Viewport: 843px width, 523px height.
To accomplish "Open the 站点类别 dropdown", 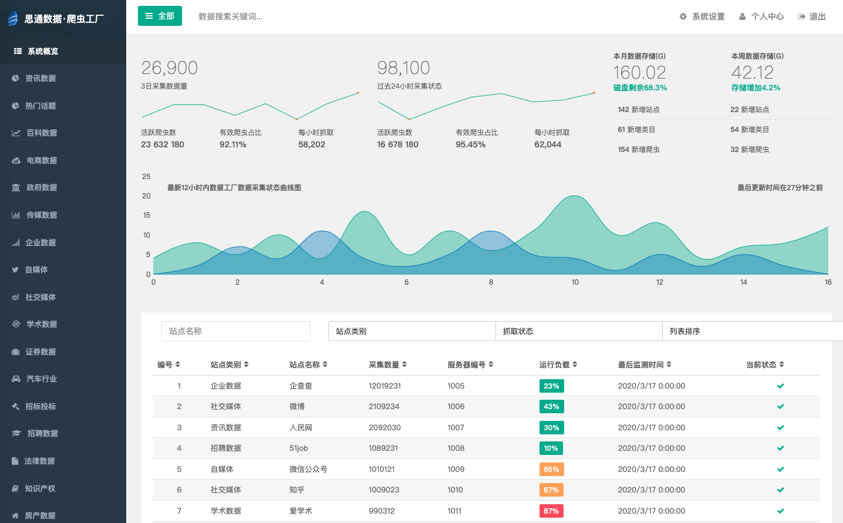I will (x=412, y=330).
